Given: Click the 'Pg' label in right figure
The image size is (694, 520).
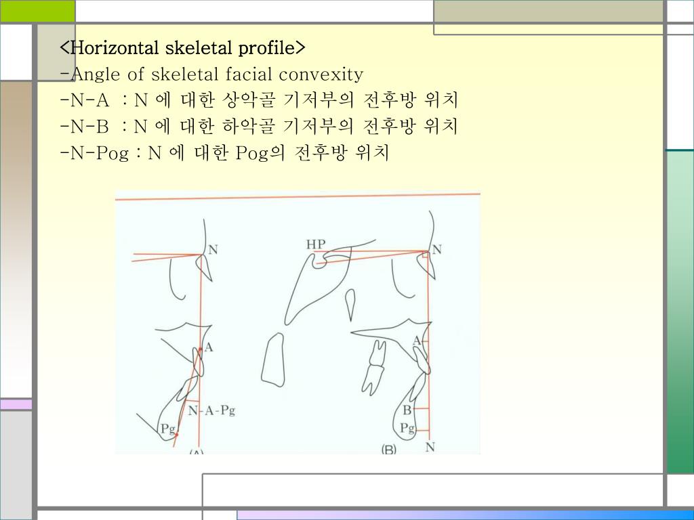Looking at the screenshot, I should [407, 428].
